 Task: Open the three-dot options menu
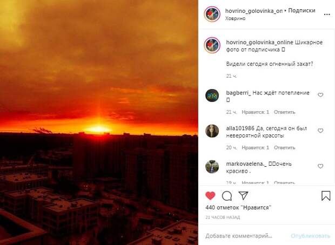(327, 15)
